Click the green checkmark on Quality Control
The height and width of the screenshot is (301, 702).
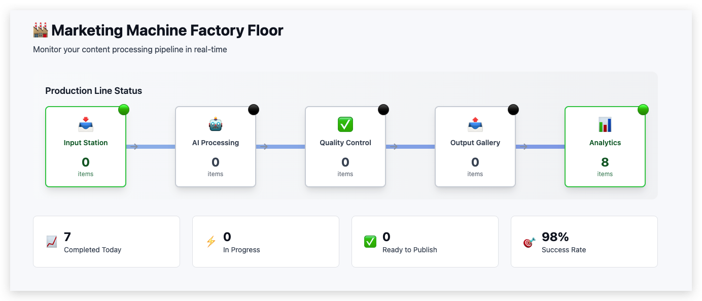(x=345, y=123)
